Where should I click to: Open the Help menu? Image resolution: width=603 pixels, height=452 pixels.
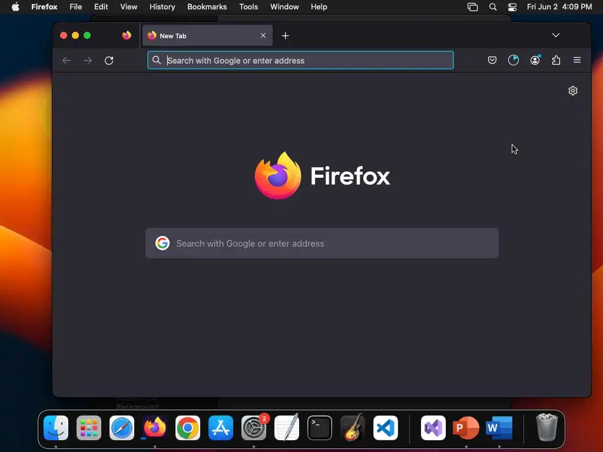pos(319,7)
